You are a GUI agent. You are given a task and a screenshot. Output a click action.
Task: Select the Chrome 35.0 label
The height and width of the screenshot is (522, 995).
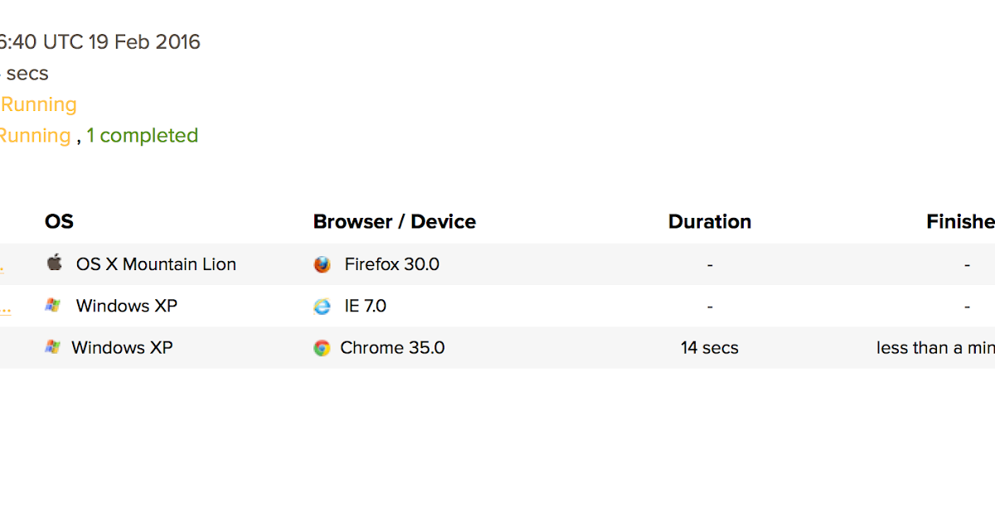(x=392, y=347)
